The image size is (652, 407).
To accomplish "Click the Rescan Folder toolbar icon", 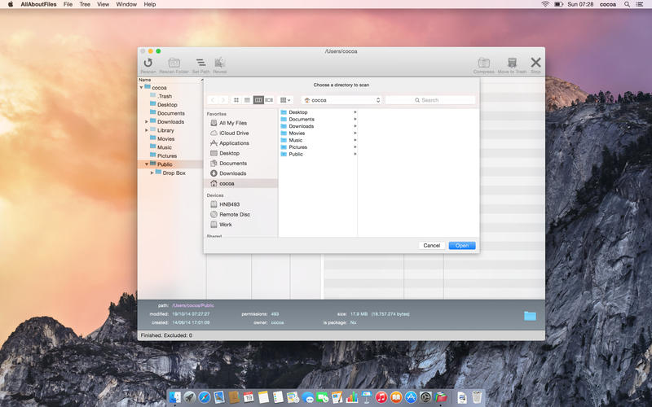I will coord(174,63).
